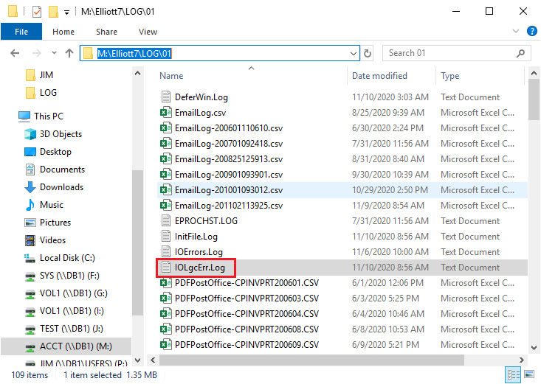Select EmailLog-200901093901.csv file

[x=229, y=175]
